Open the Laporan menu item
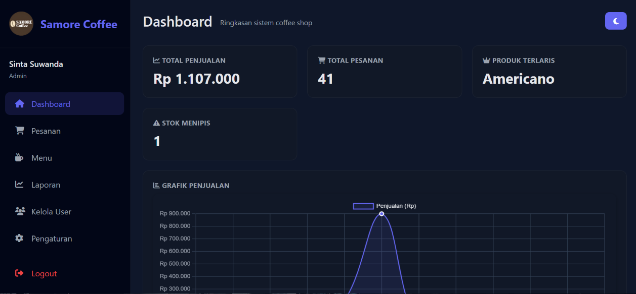This screenshot has height=294, width=636. coord(65,185)
